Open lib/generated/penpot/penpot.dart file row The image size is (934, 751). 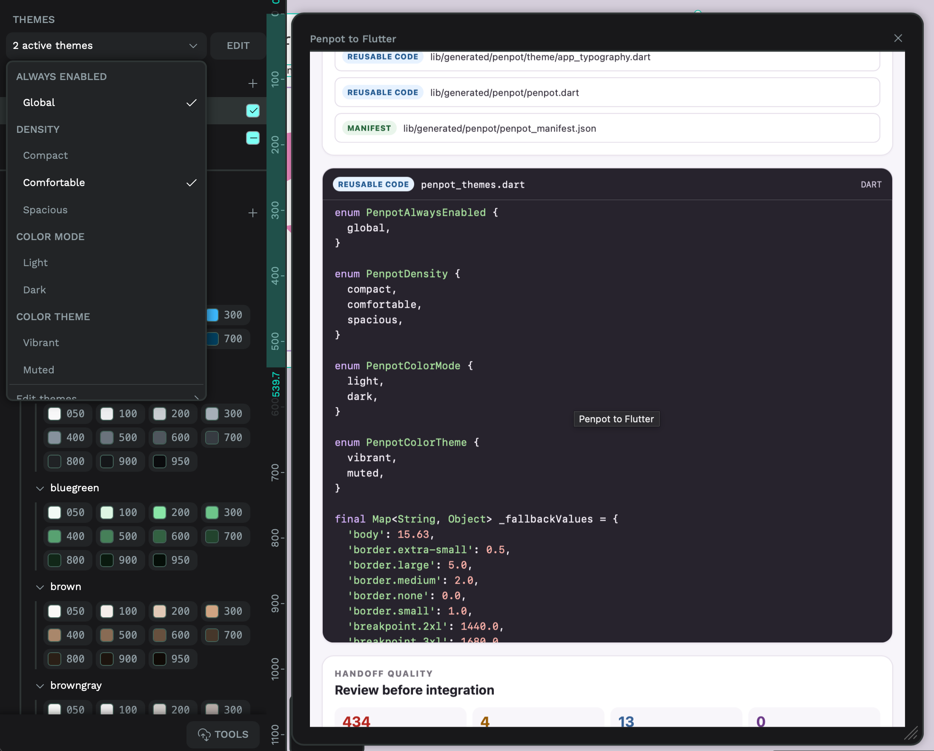tap(607, 92)
